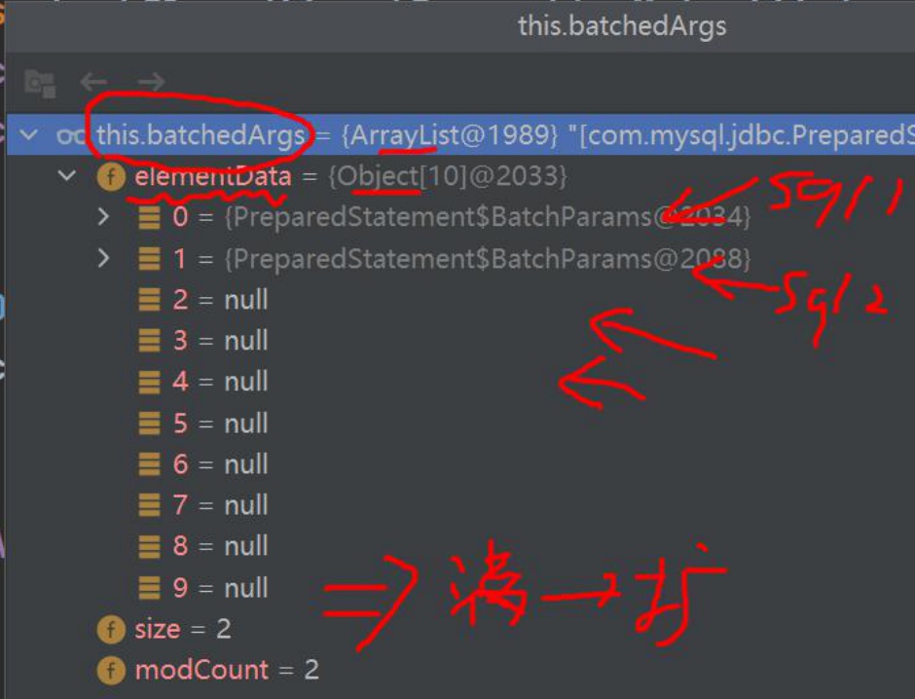Select the row 2 = null

coord(459,299)
